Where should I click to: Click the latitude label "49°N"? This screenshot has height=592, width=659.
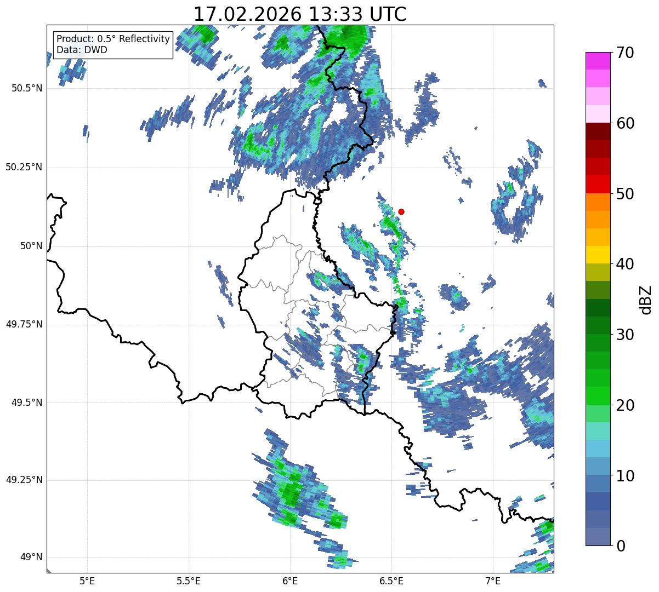pyautogui.click(x=31, y=557)
